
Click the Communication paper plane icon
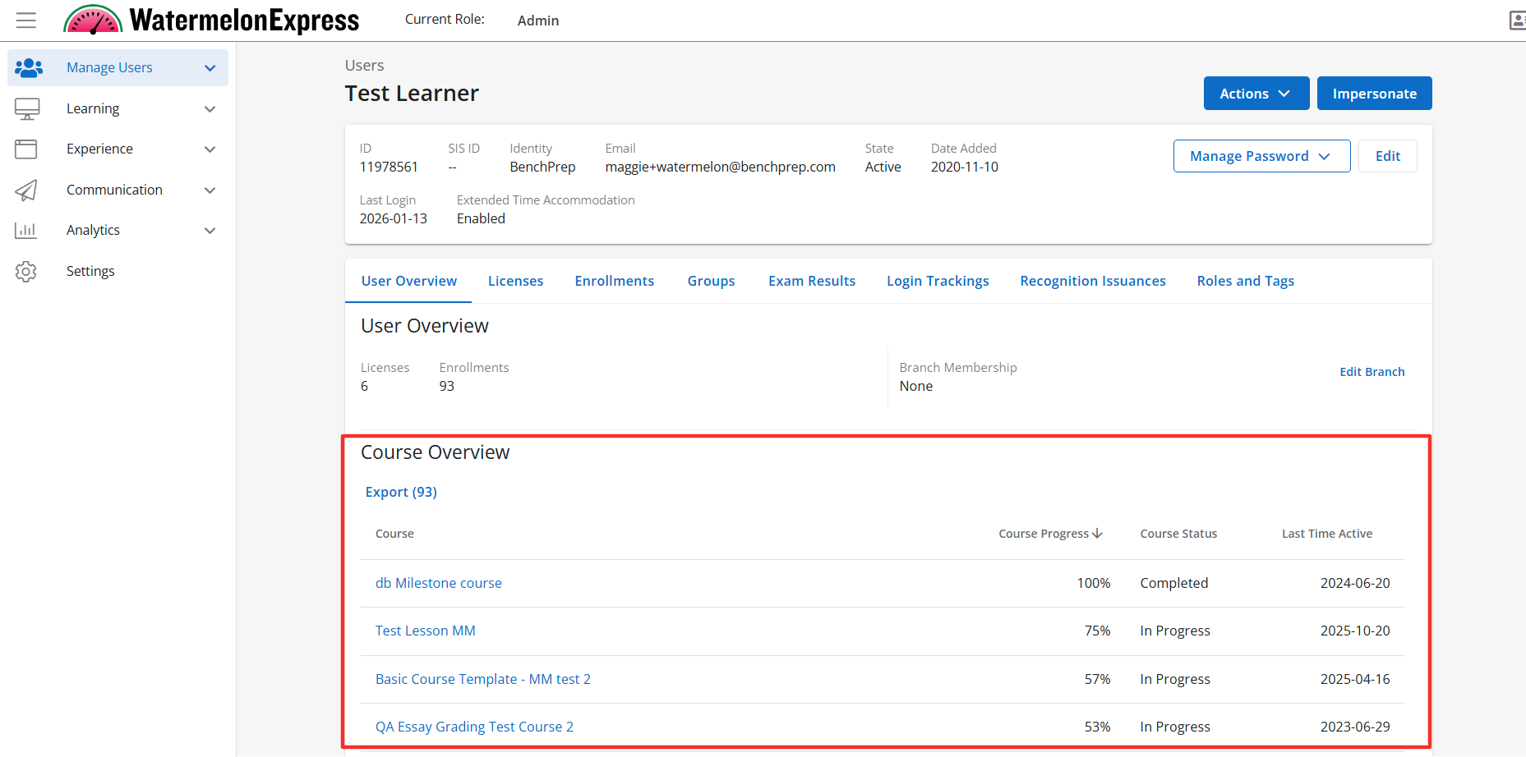pos(26,190)
